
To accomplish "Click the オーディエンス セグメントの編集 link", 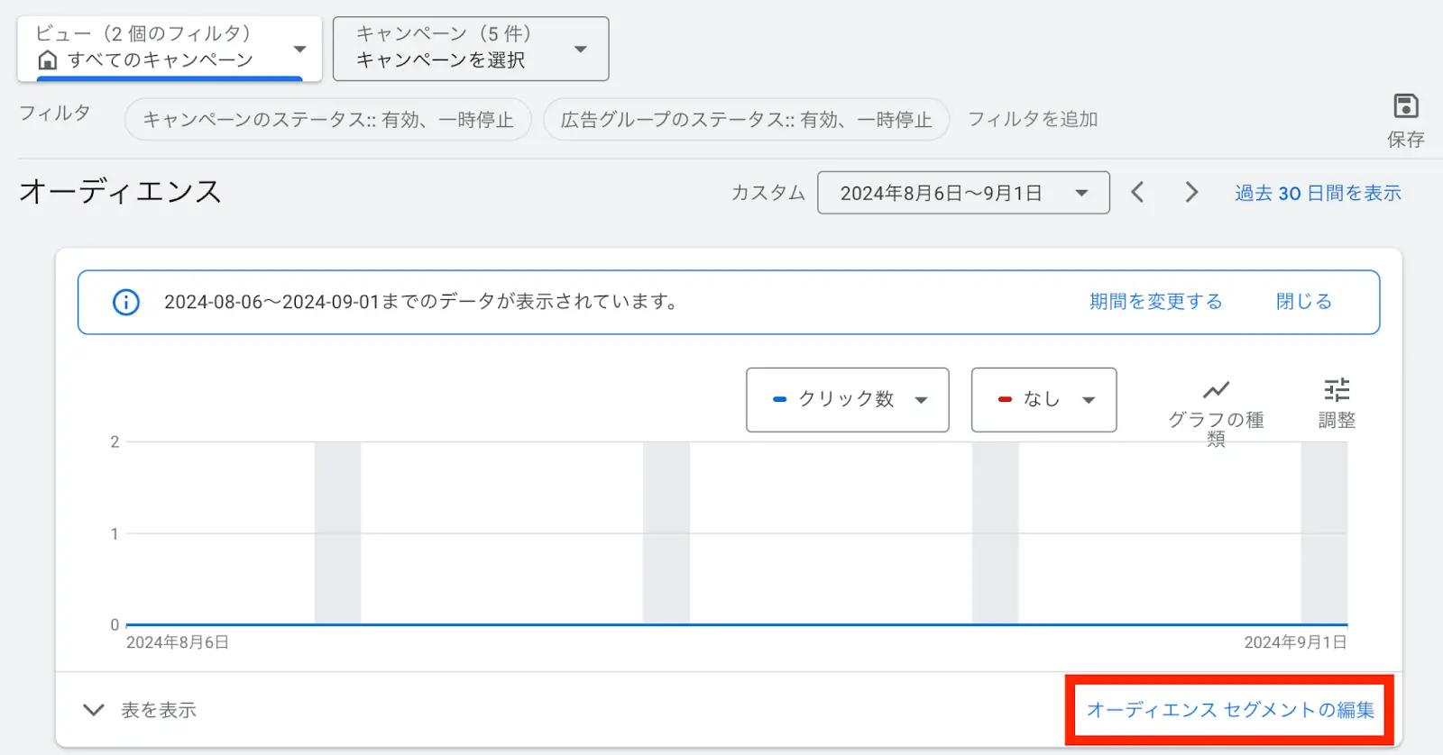I will (1230, 710).
